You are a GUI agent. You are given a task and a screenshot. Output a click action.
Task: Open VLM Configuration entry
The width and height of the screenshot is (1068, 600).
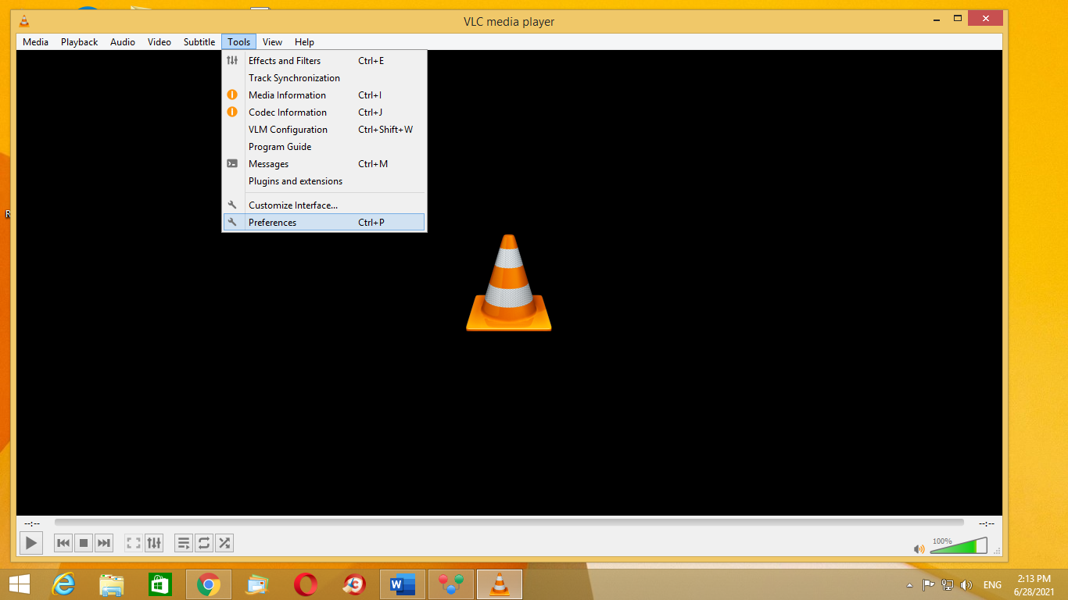click(324, 130)
